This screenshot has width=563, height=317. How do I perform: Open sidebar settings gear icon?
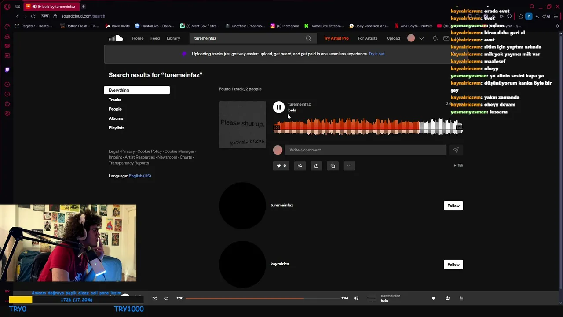pyautogui.click(x=7, y=114)
